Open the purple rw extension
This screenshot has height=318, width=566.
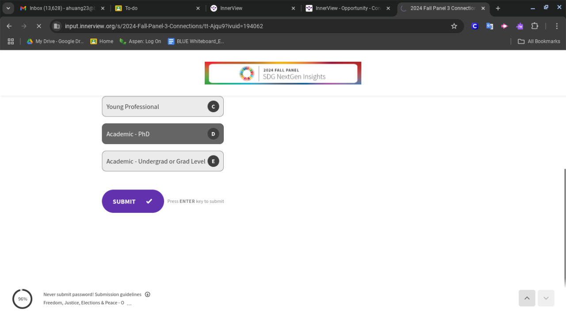click(x=520, y=26)
